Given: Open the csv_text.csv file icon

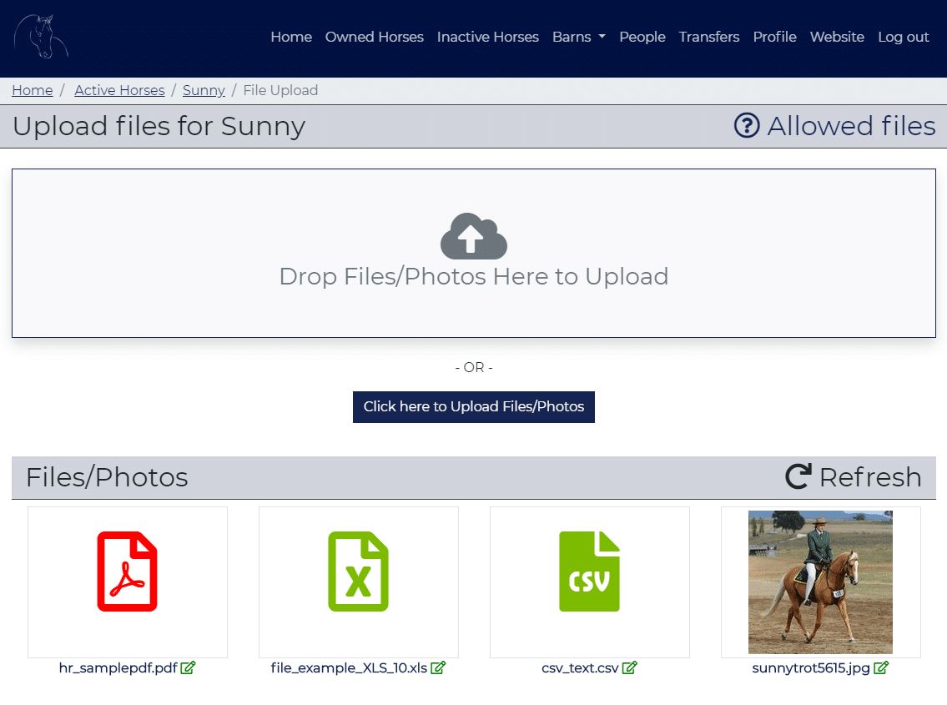Looking at the screenshot, I should coord(589,572).
